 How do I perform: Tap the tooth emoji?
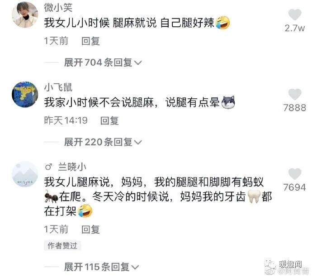pos(254,197)
